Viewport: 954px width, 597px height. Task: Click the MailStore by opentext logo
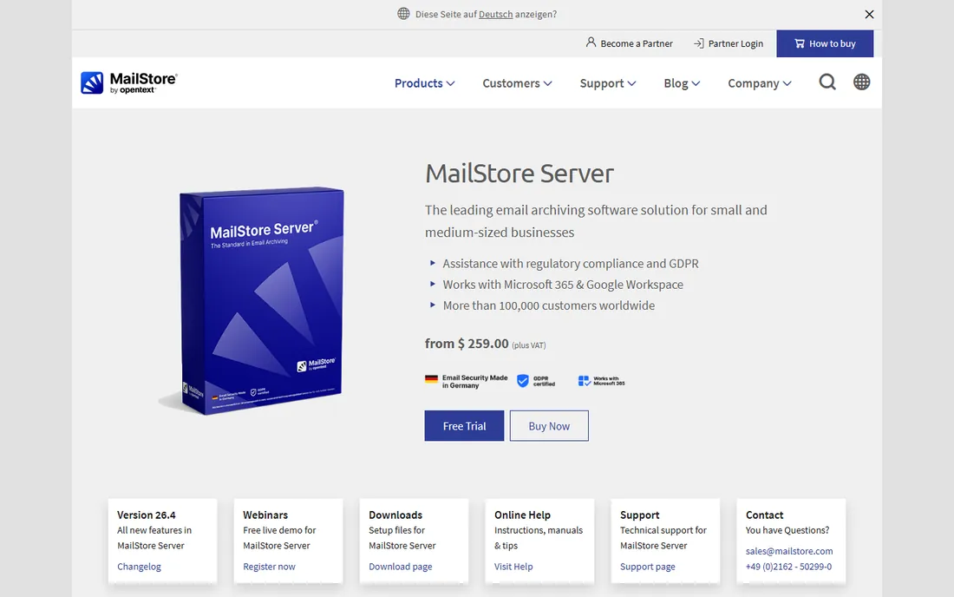click(x=128, y=82)
